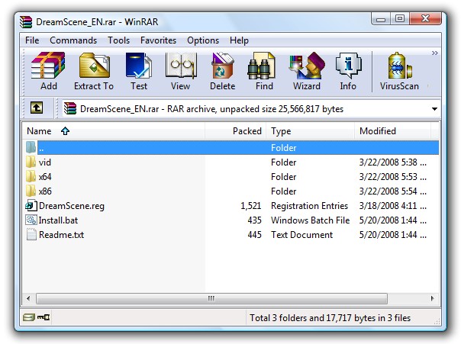Select the vid folder name

click(45, 162)
